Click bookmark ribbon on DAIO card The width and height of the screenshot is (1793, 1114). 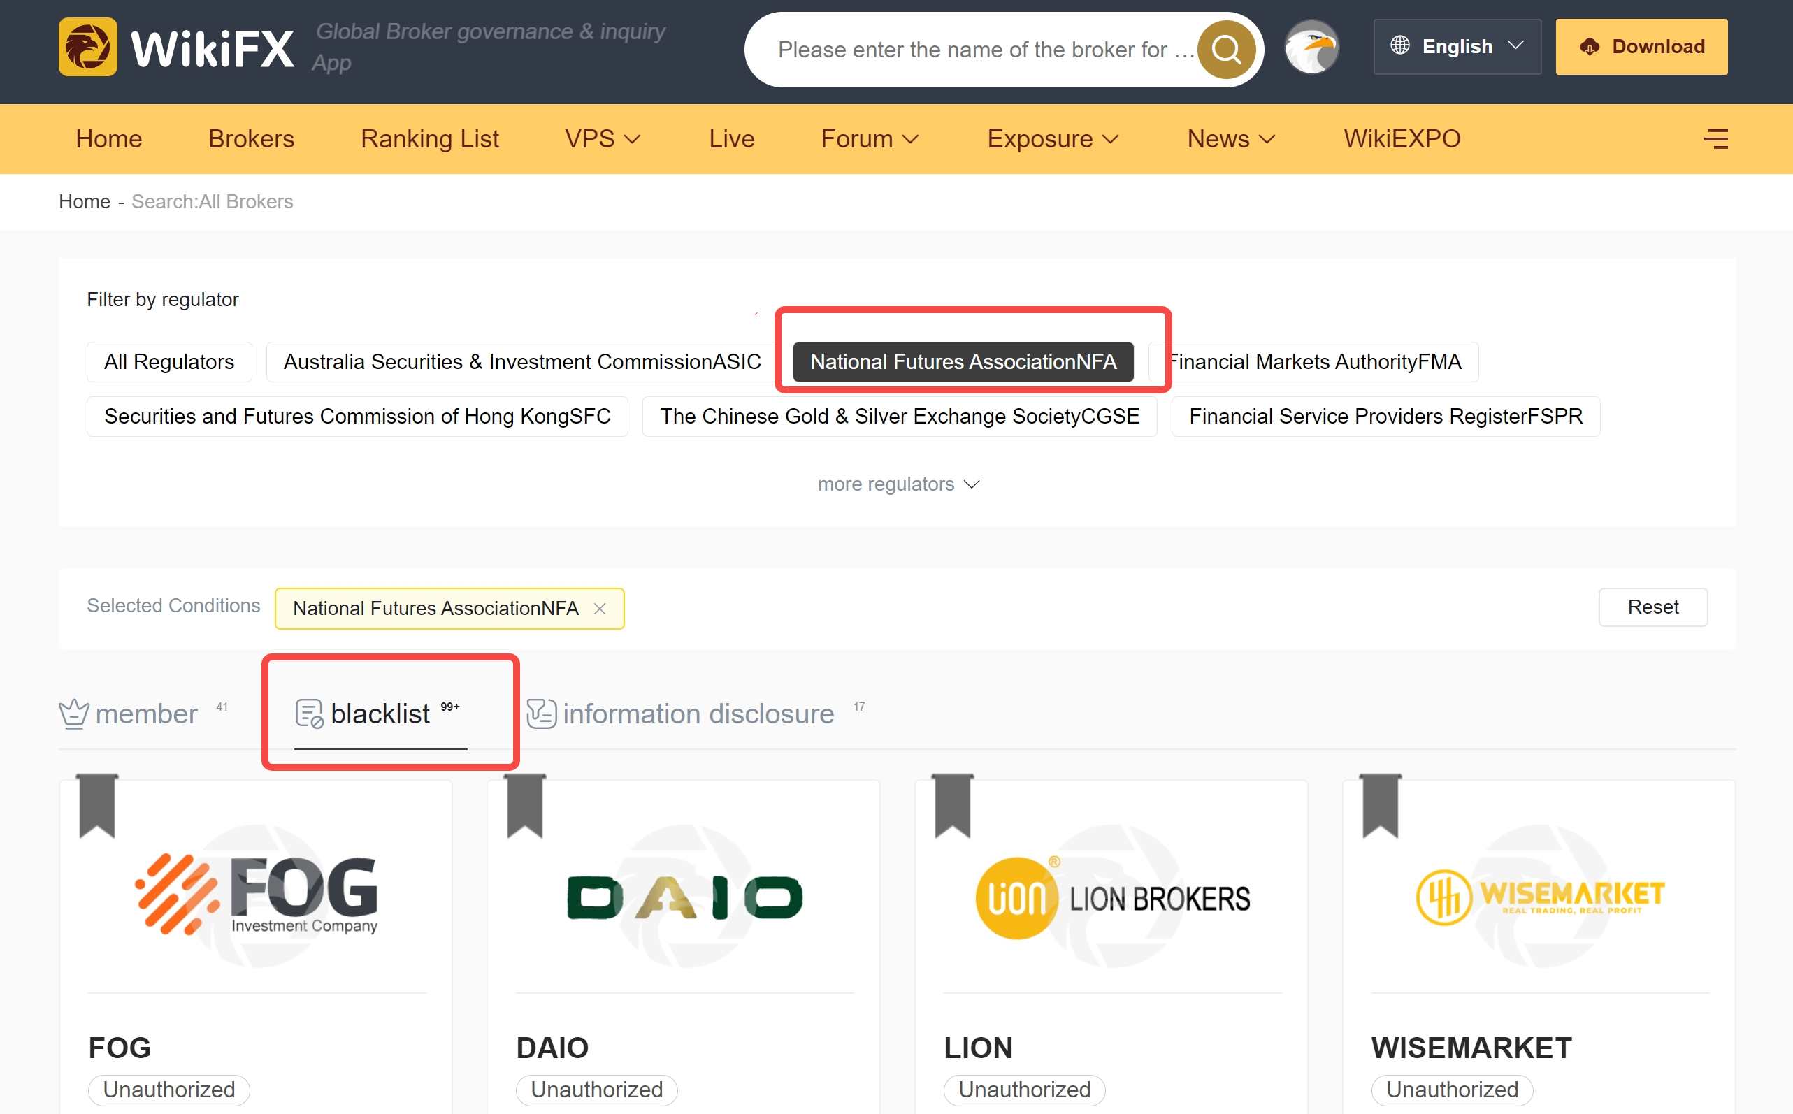point(526,806)
